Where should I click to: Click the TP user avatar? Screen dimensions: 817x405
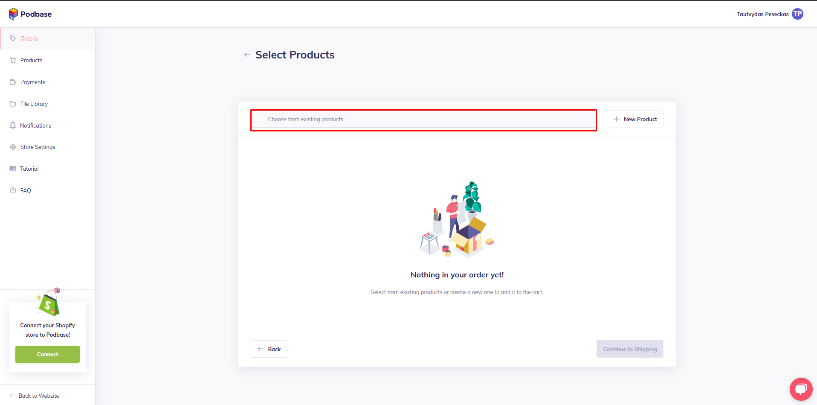click(797, 14)
